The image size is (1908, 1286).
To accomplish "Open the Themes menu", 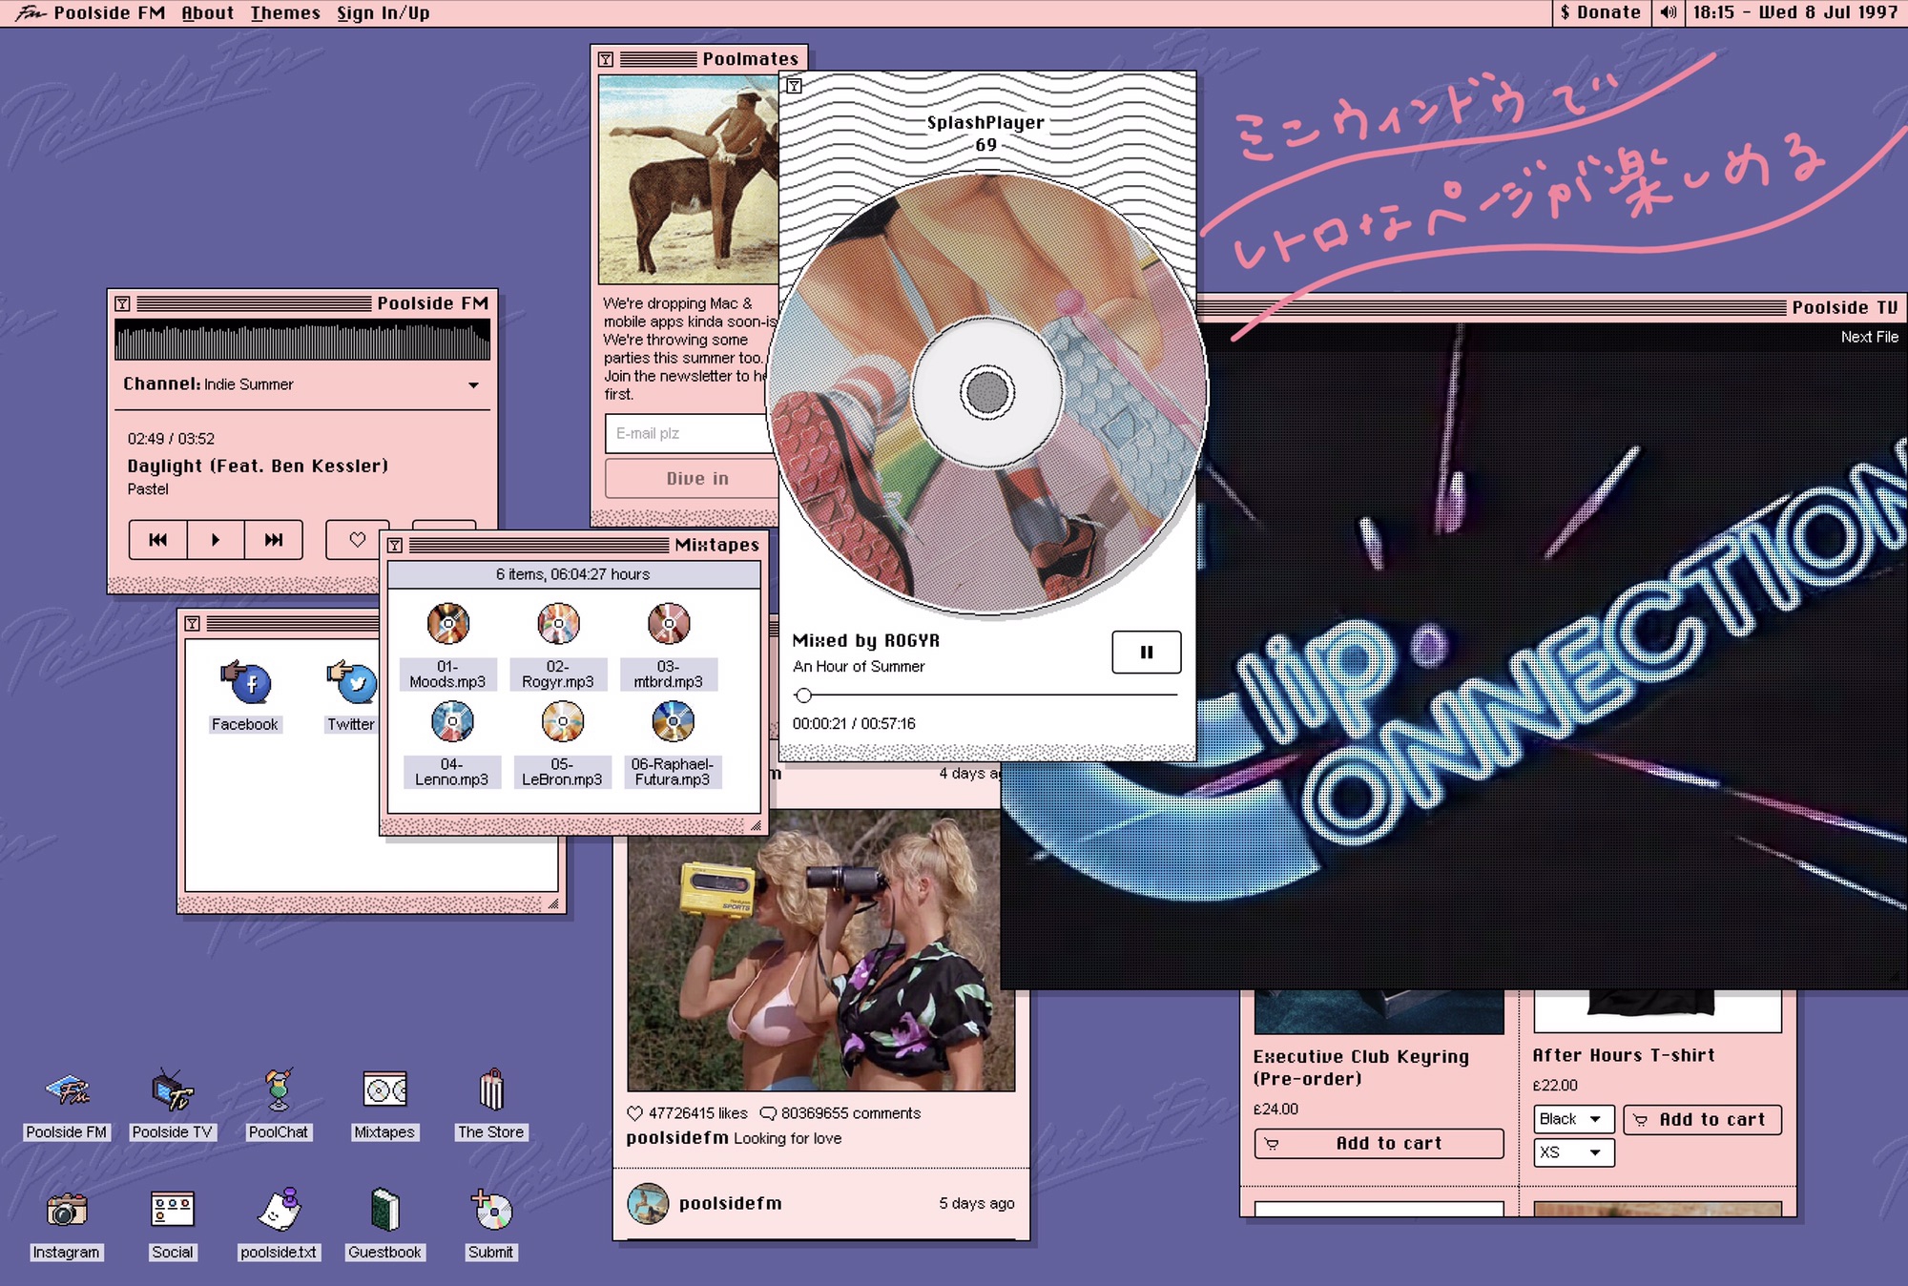I will 285,12.
